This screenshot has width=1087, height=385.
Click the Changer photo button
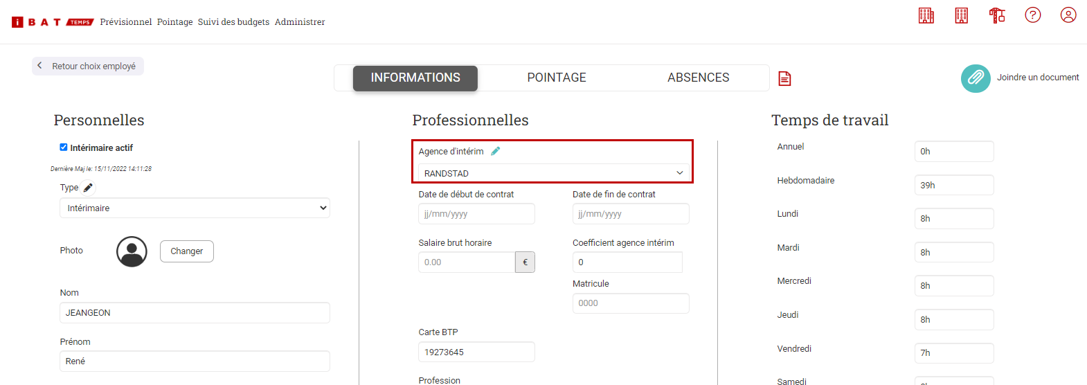[186, 251]
